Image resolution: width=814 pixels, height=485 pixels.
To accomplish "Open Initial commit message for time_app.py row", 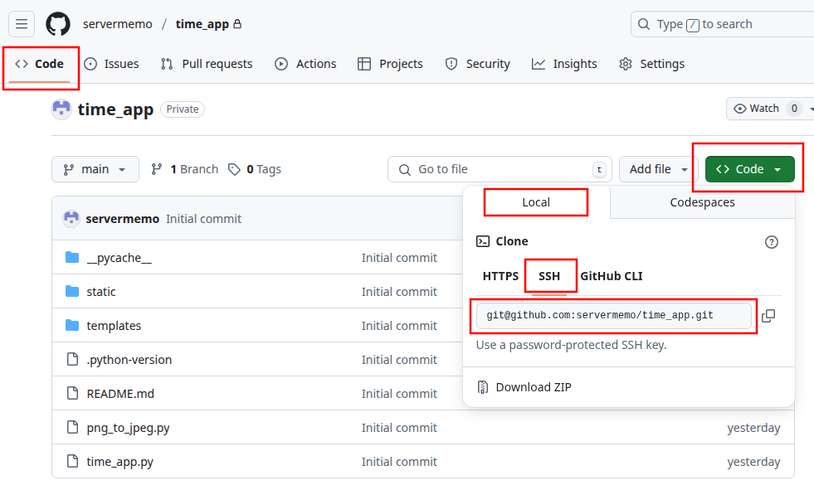I will tap(399, 462).
